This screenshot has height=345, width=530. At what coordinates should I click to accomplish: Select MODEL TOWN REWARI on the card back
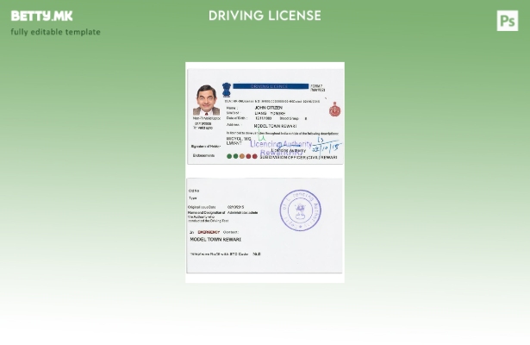click(x=215, y=240)
